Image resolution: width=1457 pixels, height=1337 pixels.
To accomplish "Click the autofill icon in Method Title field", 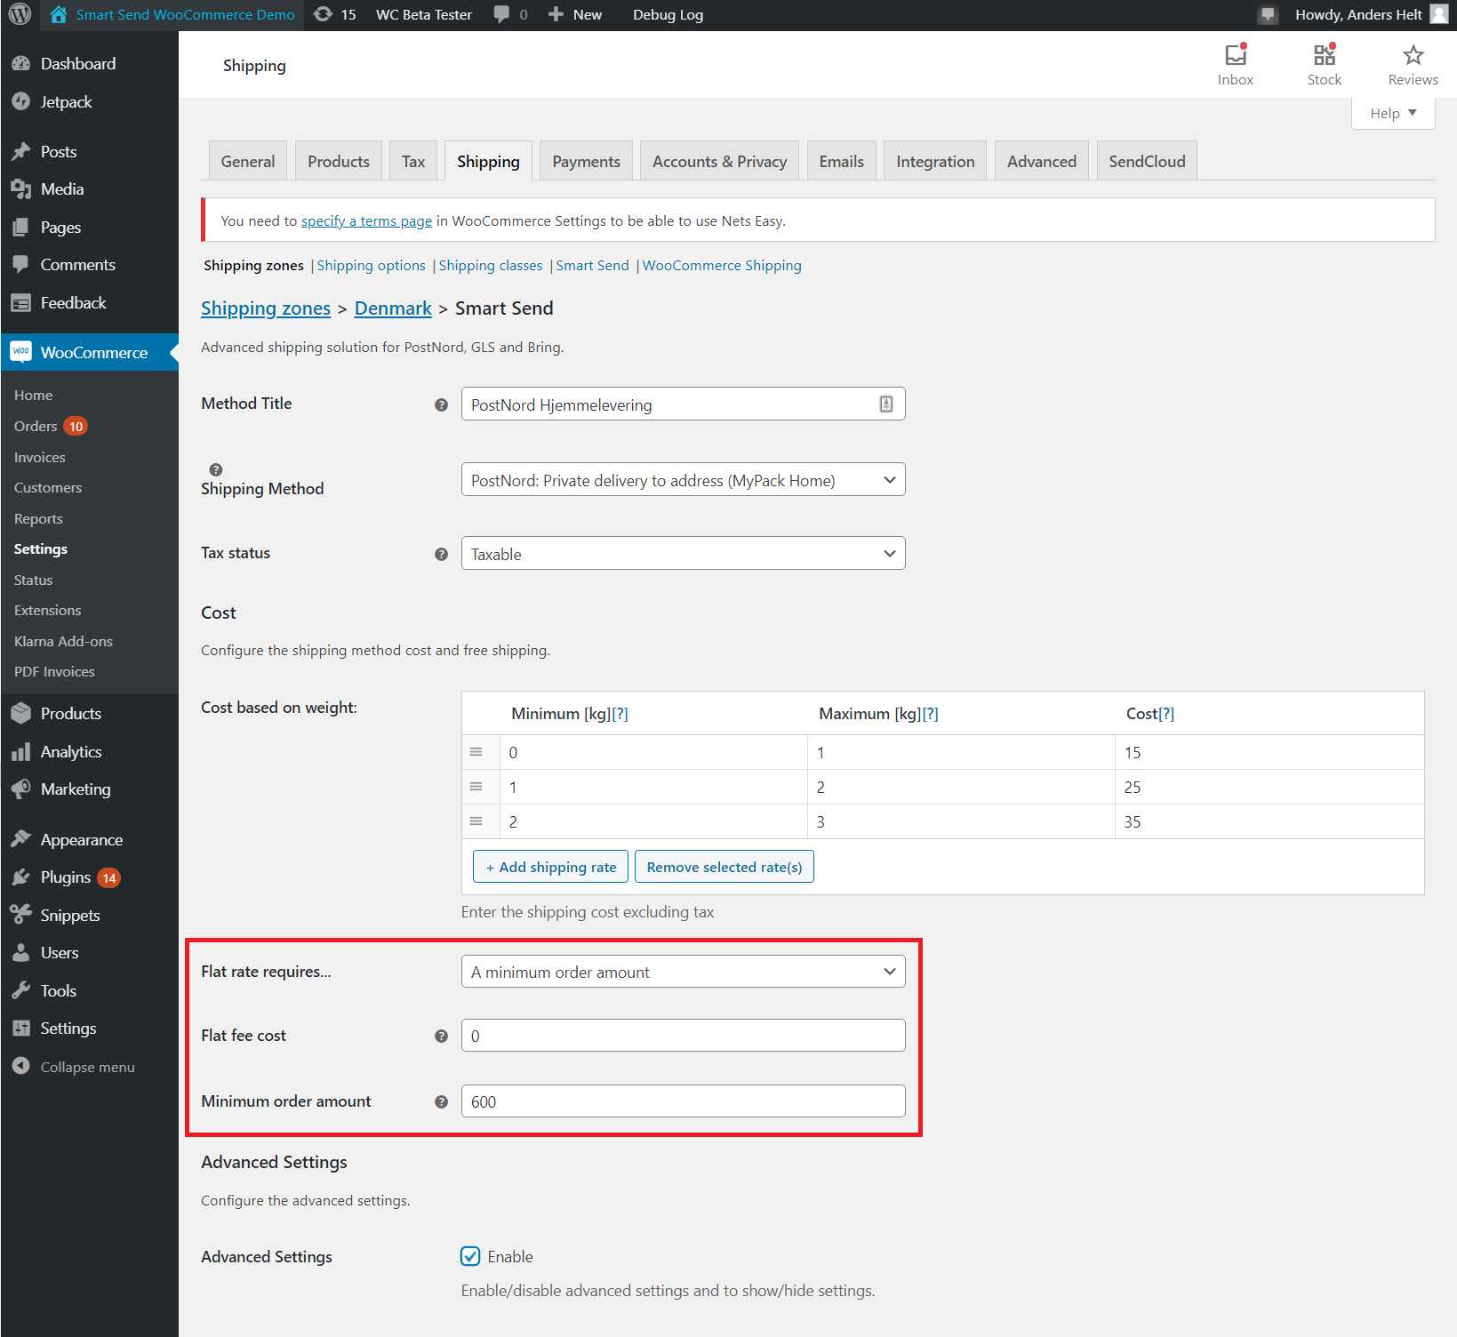I will point(886,404).
